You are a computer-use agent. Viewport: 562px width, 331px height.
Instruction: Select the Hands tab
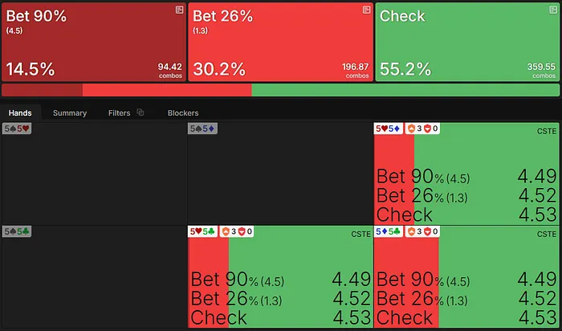click(x=20, y=113)
